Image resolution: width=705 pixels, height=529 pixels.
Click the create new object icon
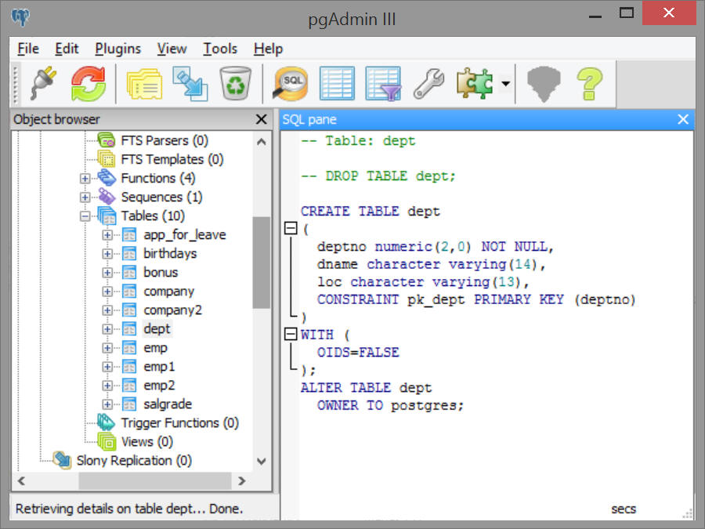189,83
